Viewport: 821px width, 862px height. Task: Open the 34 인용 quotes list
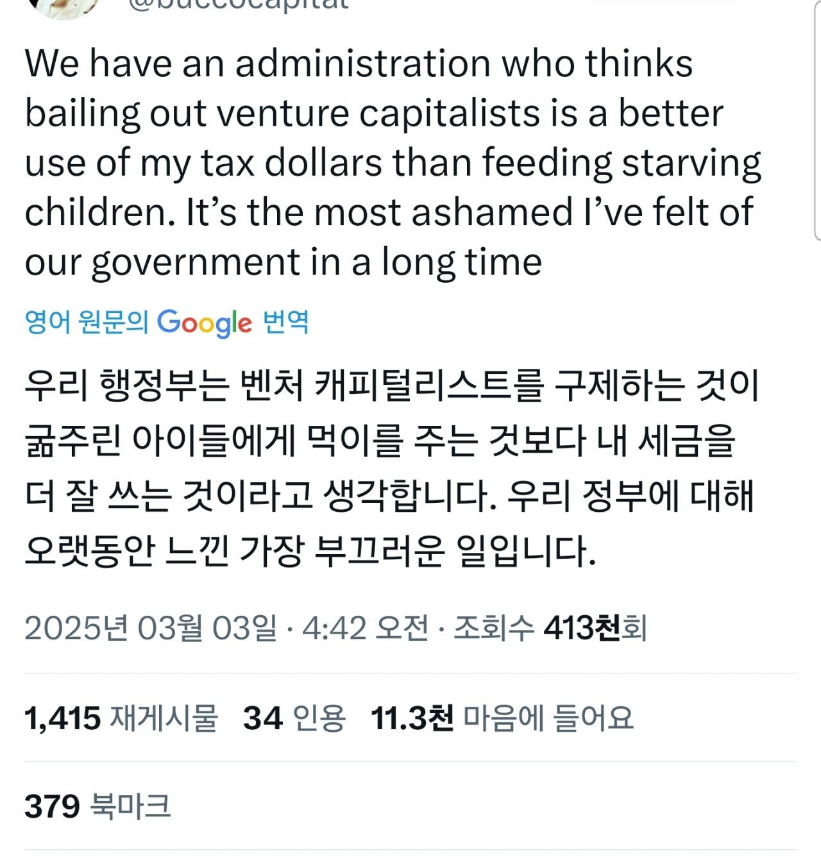pos(294,718)
